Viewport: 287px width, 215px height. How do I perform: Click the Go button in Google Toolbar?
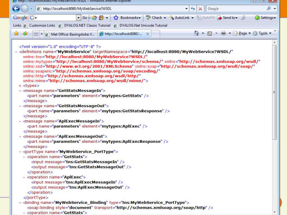pyautogui.click(x=85, y=18)
